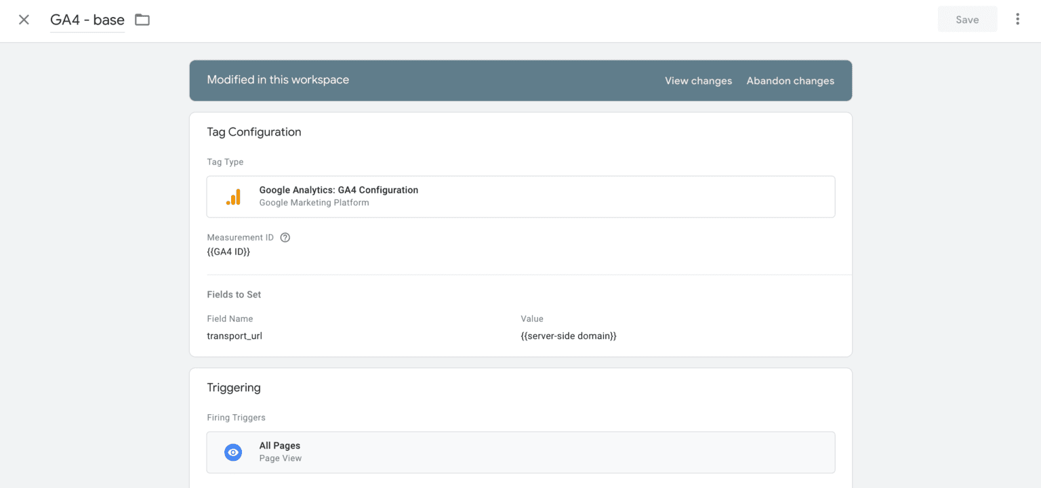Click the Value column header
The image size is (1041, 488).
coord(532,319)
